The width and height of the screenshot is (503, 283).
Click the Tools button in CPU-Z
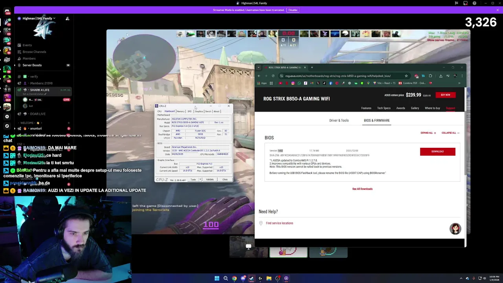(x=193, y=180)
